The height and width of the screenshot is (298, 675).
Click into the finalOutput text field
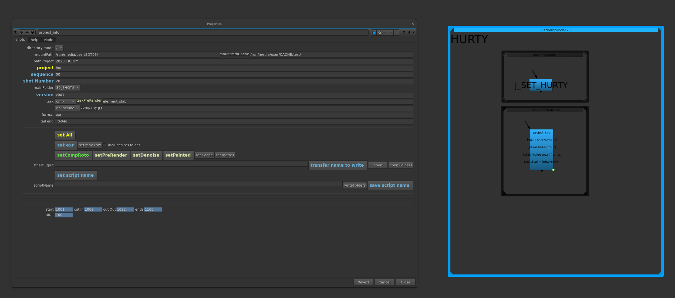tap(181, 164)
